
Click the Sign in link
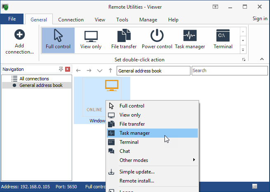[x=260, y=19]
